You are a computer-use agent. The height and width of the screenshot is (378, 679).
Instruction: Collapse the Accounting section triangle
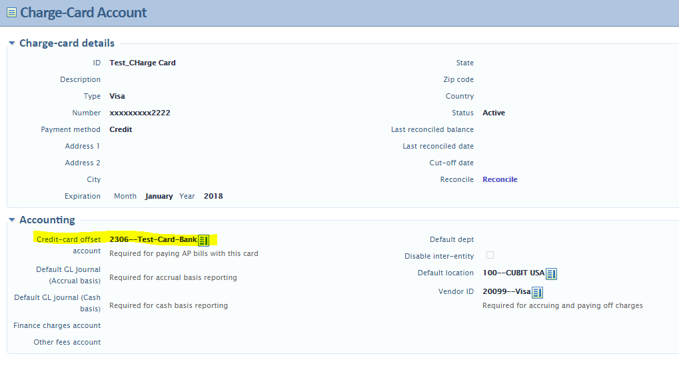pyautogui.click(x=12, y=220)
